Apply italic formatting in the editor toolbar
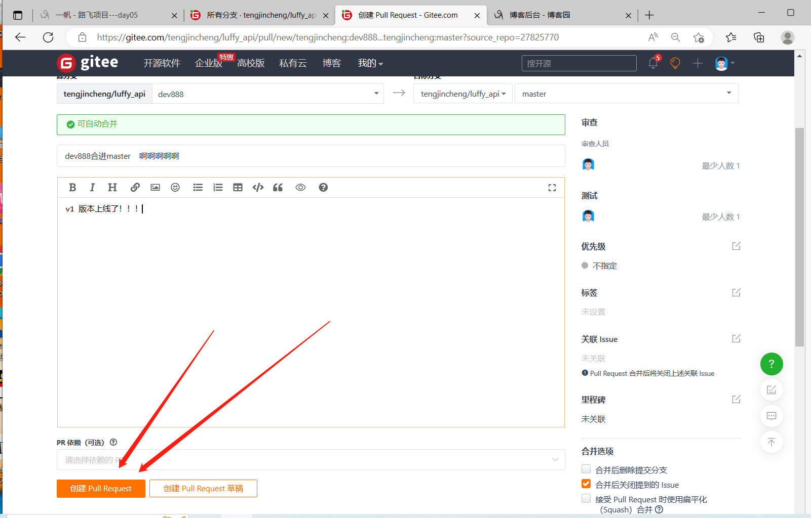811x518 pixels. (92, 188)
